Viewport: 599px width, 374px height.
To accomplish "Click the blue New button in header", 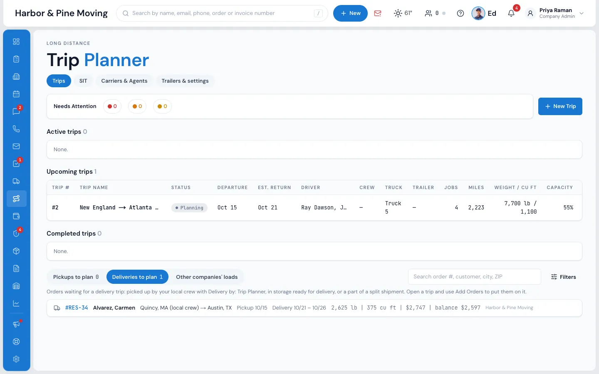I will tap(350, 13).
